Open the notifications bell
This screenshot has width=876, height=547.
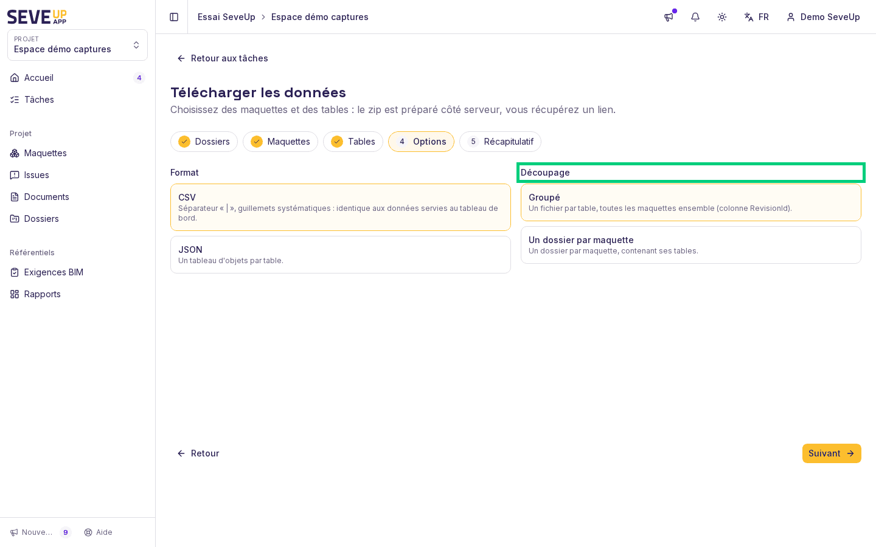coord(695,17)
